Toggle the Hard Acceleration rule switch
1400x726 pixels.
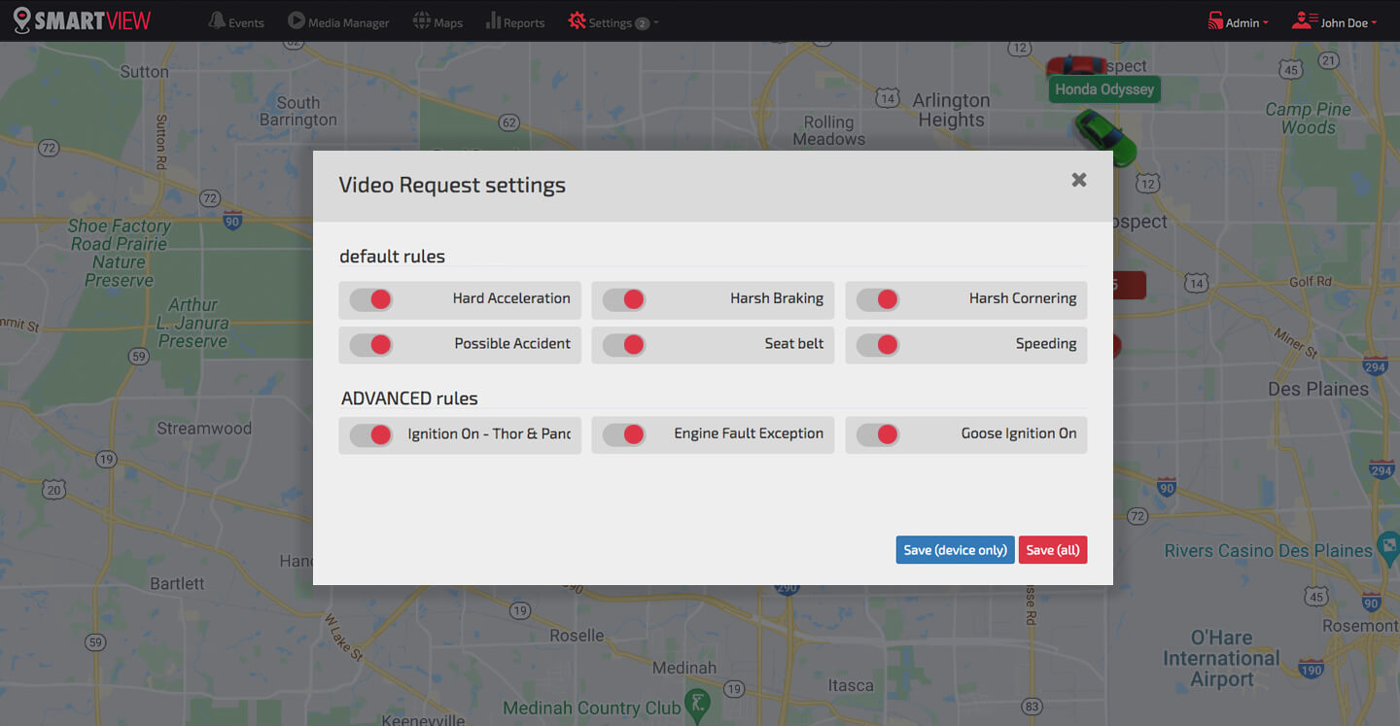(x=371, y=299)
